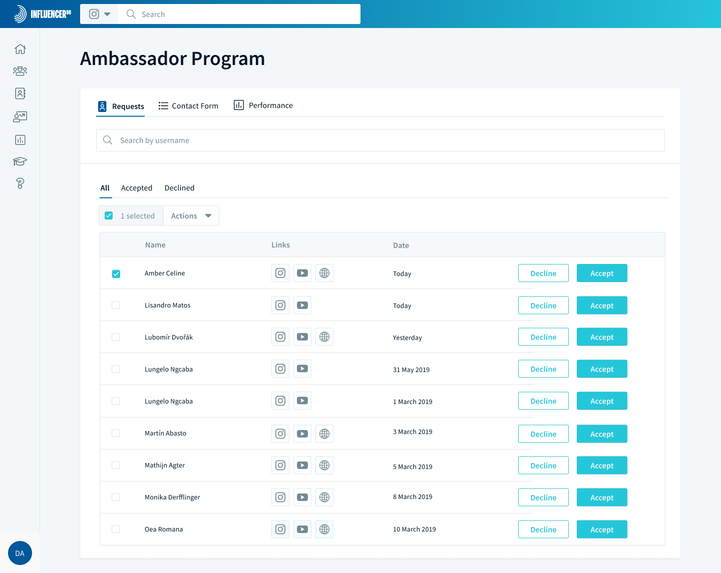Accept the 1 March 2019 request
Viewport: 721px width, 573px height.
click(602, 401)
